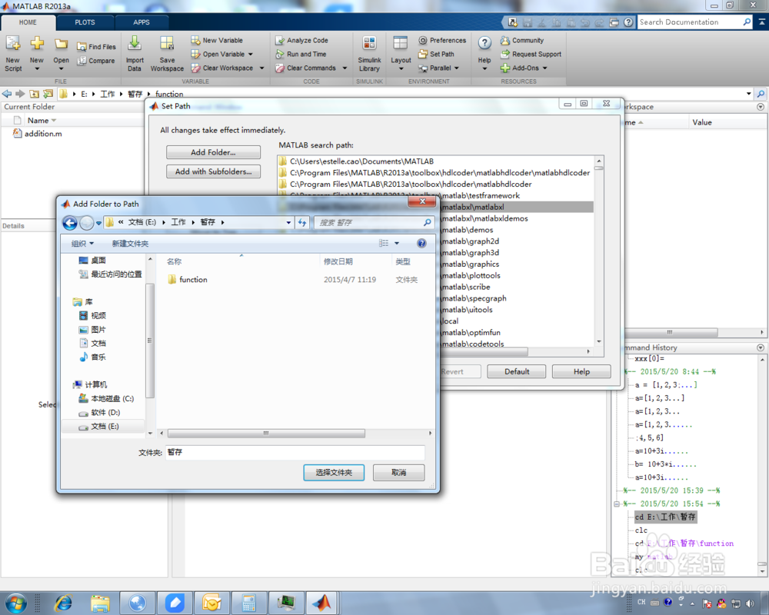Screen dimensions: 769x615
Task: Expand the dialog address bar history dropdown
Action: point(288,223)
